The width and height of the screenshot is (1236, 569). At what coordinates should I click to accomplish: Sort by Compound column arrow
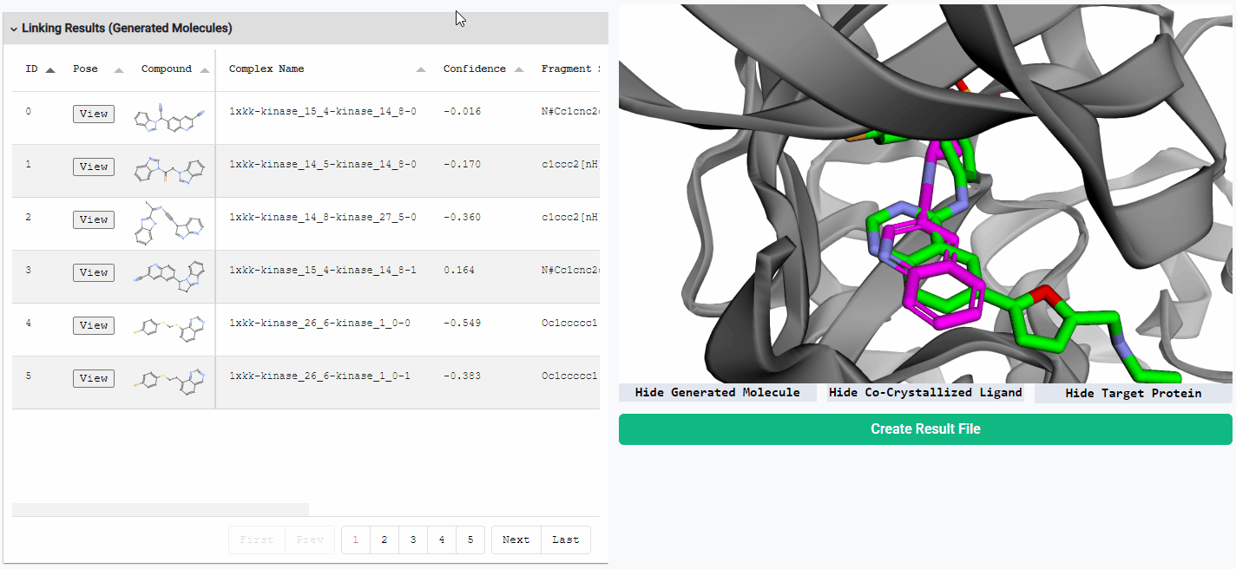pyautogui.click(x=205, y=70)
